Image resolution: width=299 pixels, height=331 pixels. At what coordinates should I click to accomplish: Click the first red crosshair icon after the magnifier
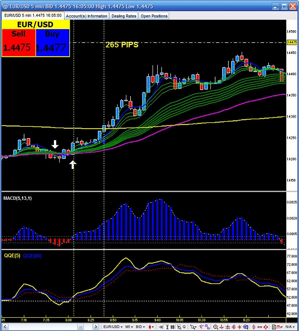222,327
